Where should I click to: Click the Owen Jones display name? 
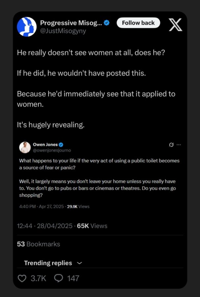pyautogui.click(x=45, y=145)
